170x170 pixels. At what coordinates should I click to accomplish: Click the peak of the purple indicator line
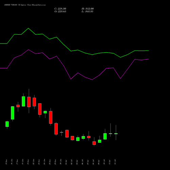pyautogui.click(x=28, y=50)
